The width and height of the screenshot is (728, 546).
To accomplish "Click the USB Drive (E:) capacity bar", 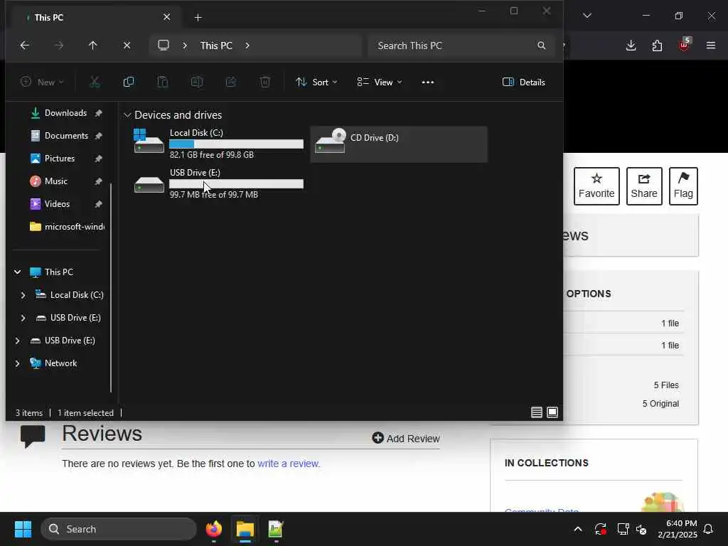I will (236, 184).
